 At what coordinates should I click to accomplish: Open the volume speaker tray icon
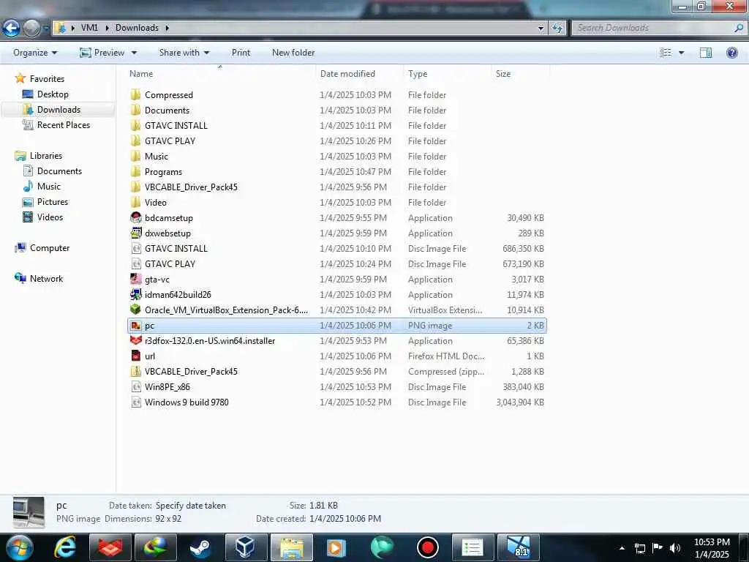pyautogui.click(x=675, y=548)
